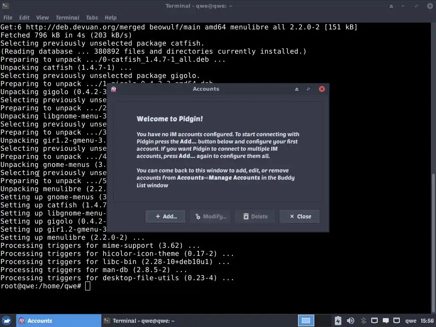Click the terminal icon in Terminal title bar

coord(5,6)
